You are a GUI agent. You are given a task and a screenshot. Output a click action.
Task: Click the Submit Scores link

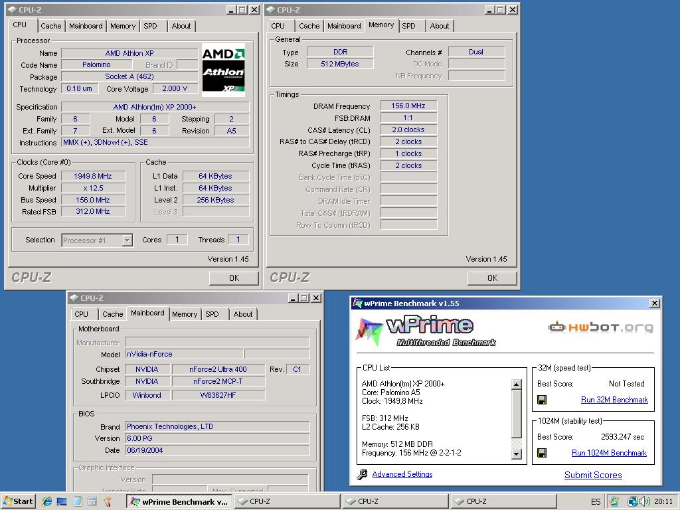(x=593, y=475)
